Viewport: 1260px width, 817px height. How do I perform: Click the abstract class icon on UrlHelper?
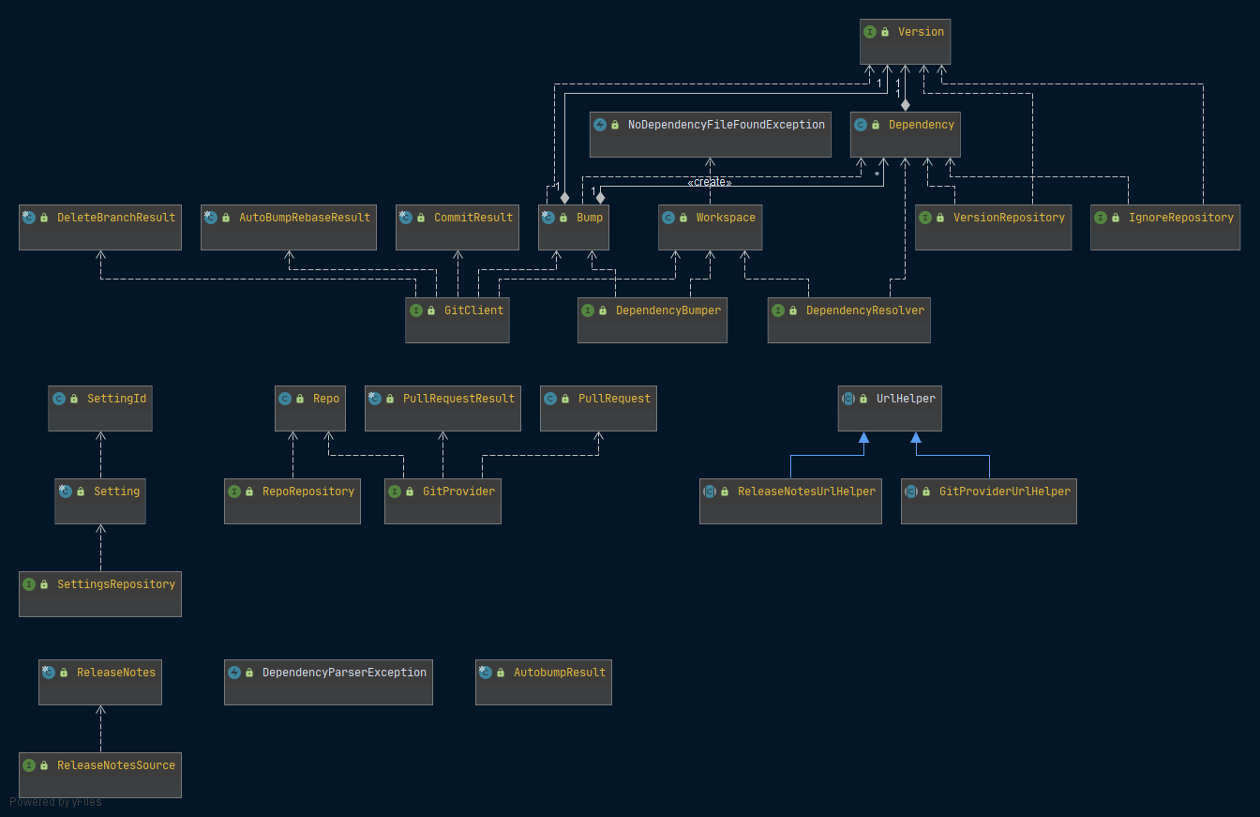[x=848, y=399]
